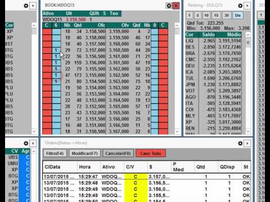Click the up arrow of Ranking scrollbar
This screenshot has width=270, height=202.
coord(248,35)
